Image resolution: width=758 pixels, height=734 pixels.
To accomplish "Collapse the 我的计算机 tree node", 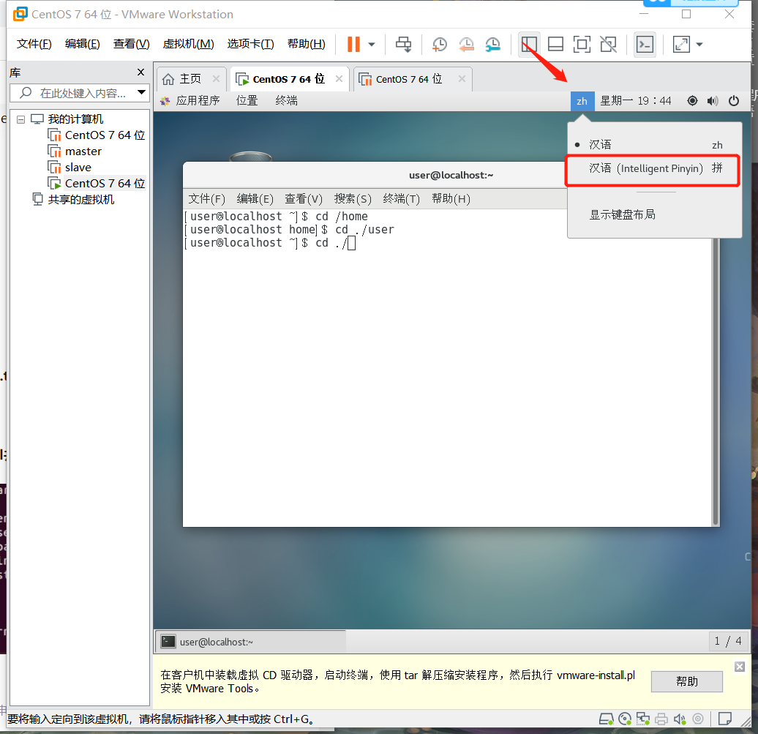I will coord(20,119).
